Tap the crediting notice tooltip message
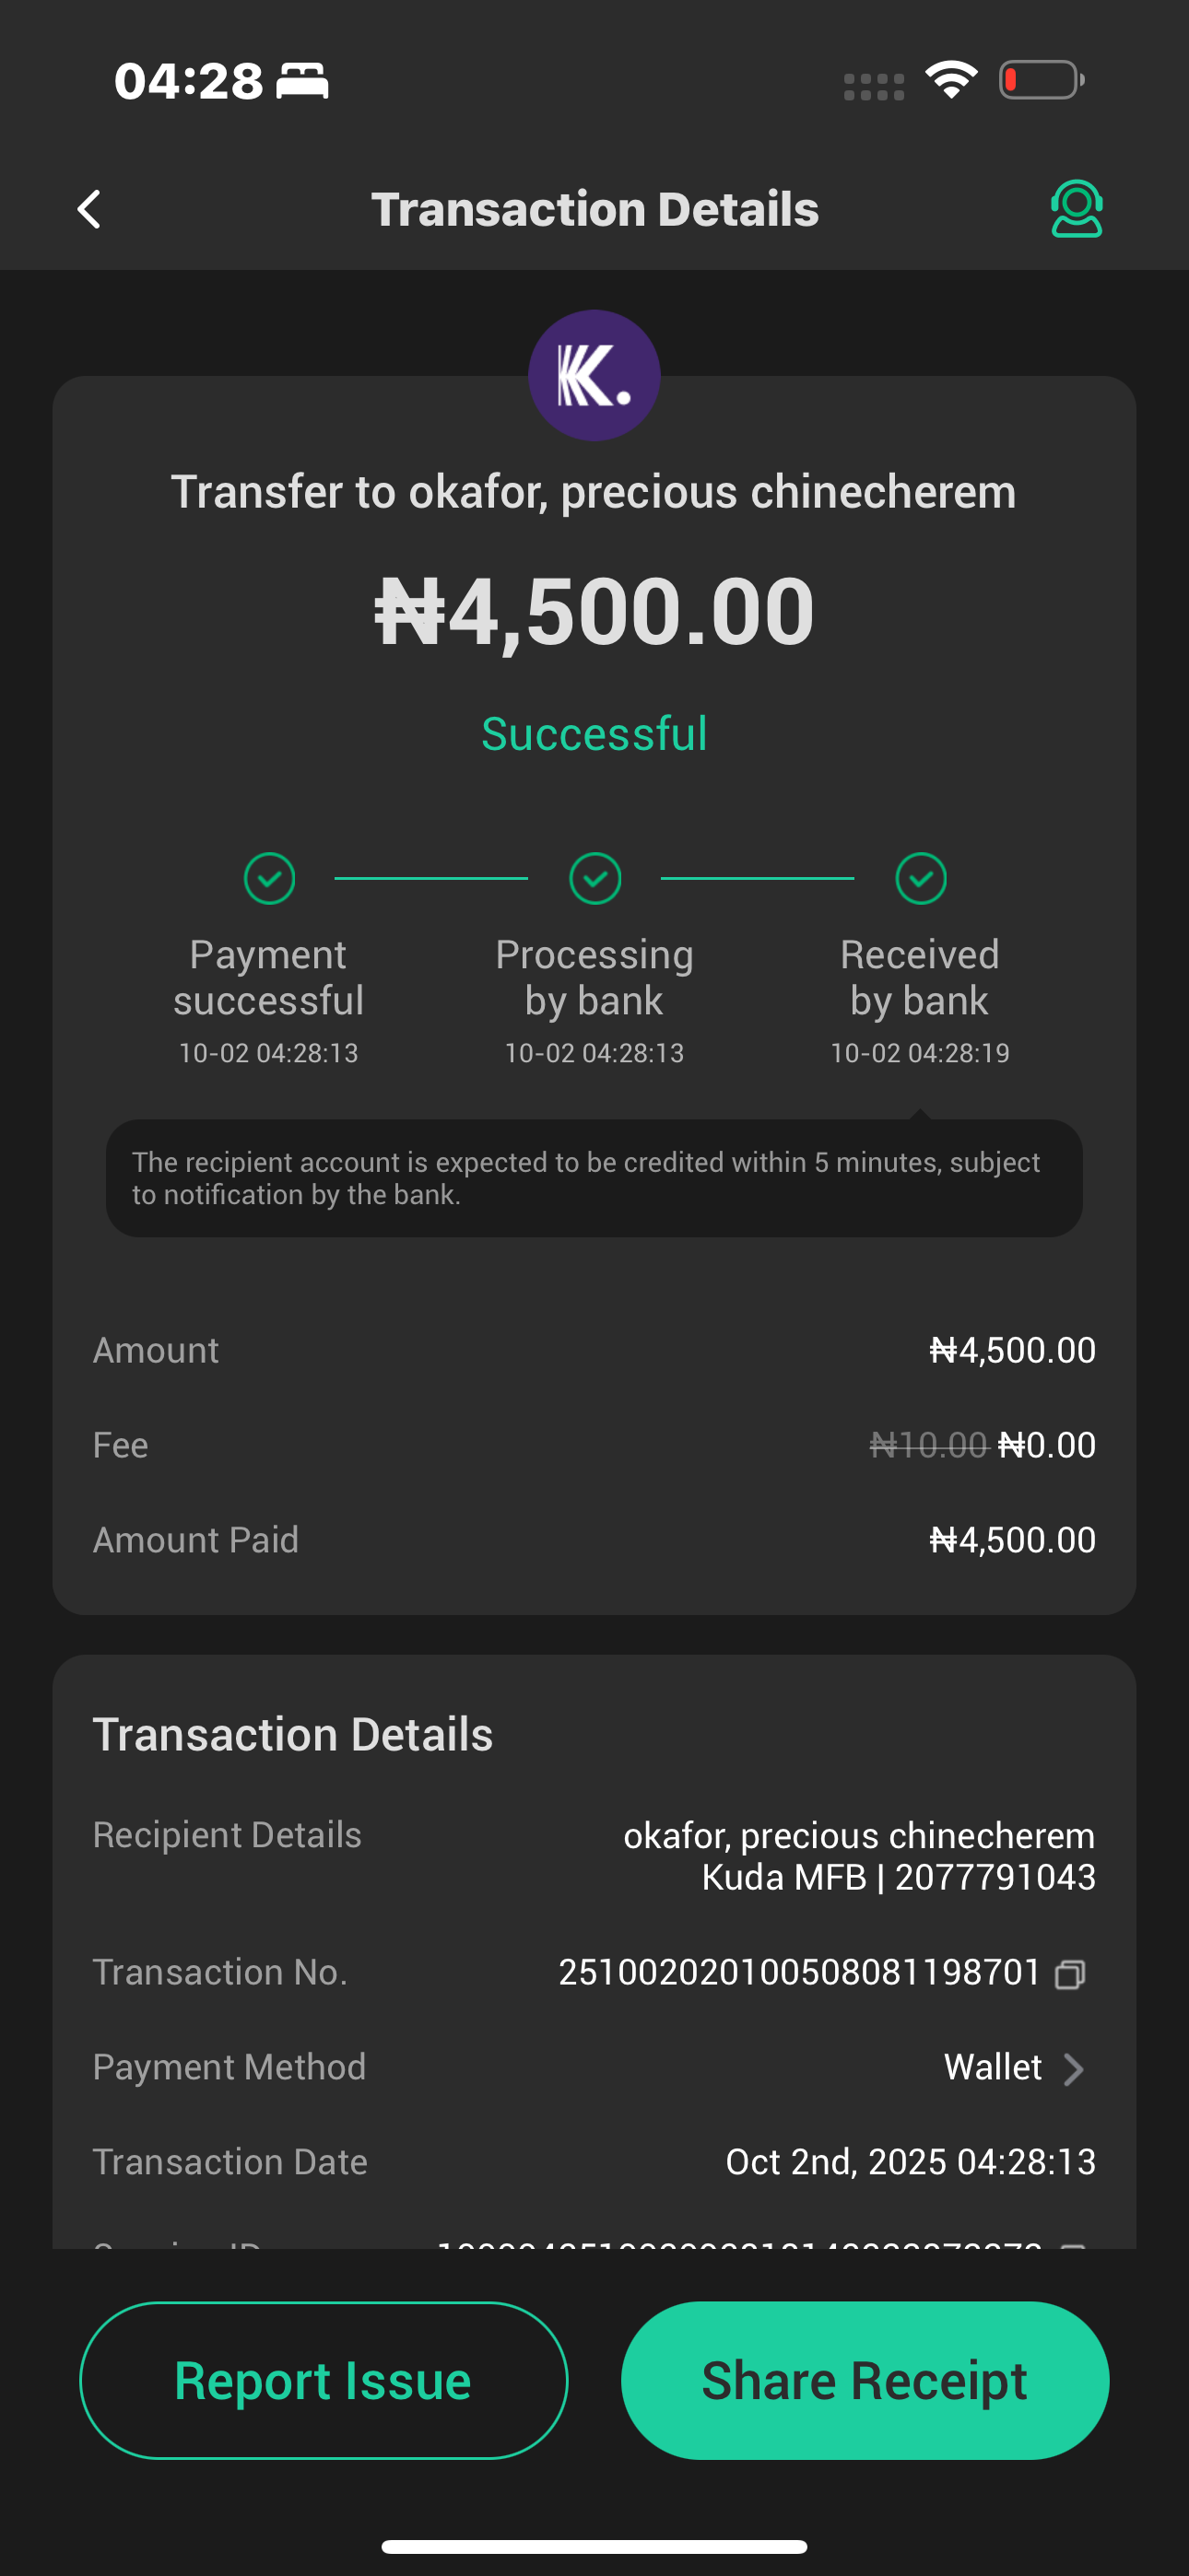The width and height of the screenshot is (1189, 2576). coord(594,1178)
